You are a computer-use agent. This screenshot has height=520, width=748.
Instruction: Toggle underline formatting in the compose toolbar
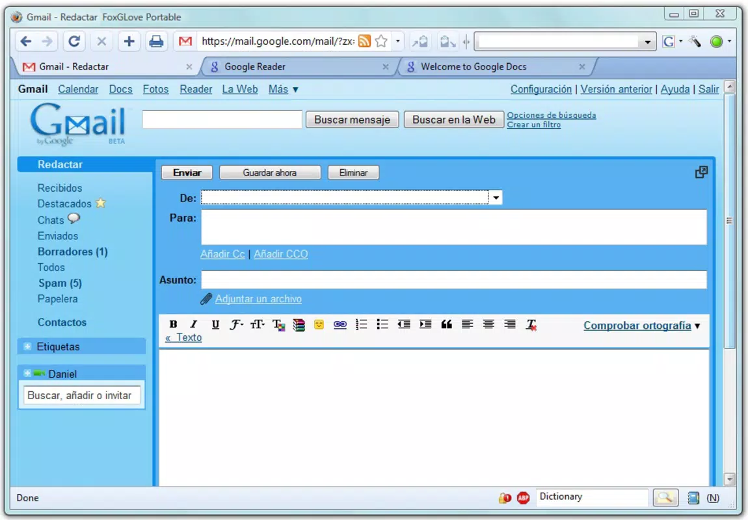[x=215, y=324]
